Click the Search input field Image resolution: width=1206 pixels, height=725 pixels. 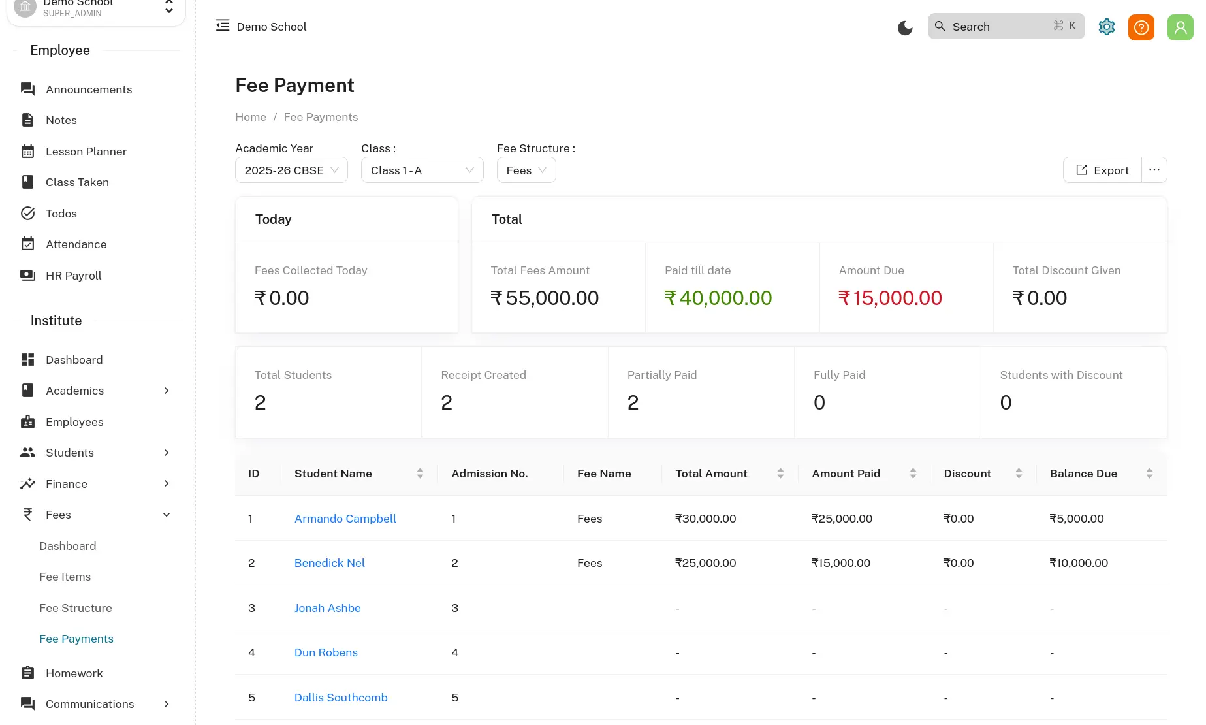click(999, 27)
